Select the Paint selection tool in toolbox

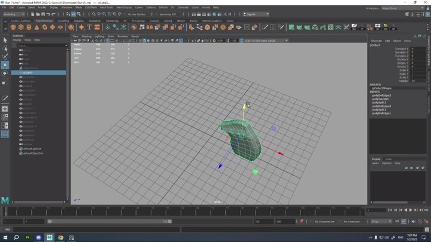coord(5,57)
